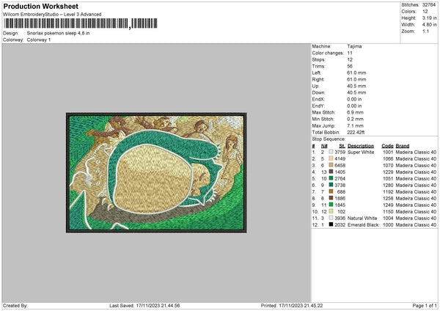
Task: Click the 'Stops:' label
Action: (319, 59)
